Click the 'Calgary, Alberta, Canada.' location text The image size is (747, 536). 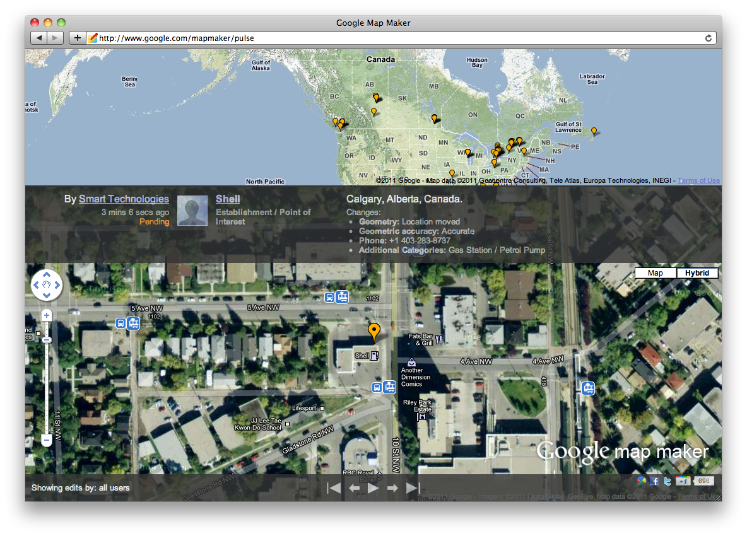tap(404, 199)
